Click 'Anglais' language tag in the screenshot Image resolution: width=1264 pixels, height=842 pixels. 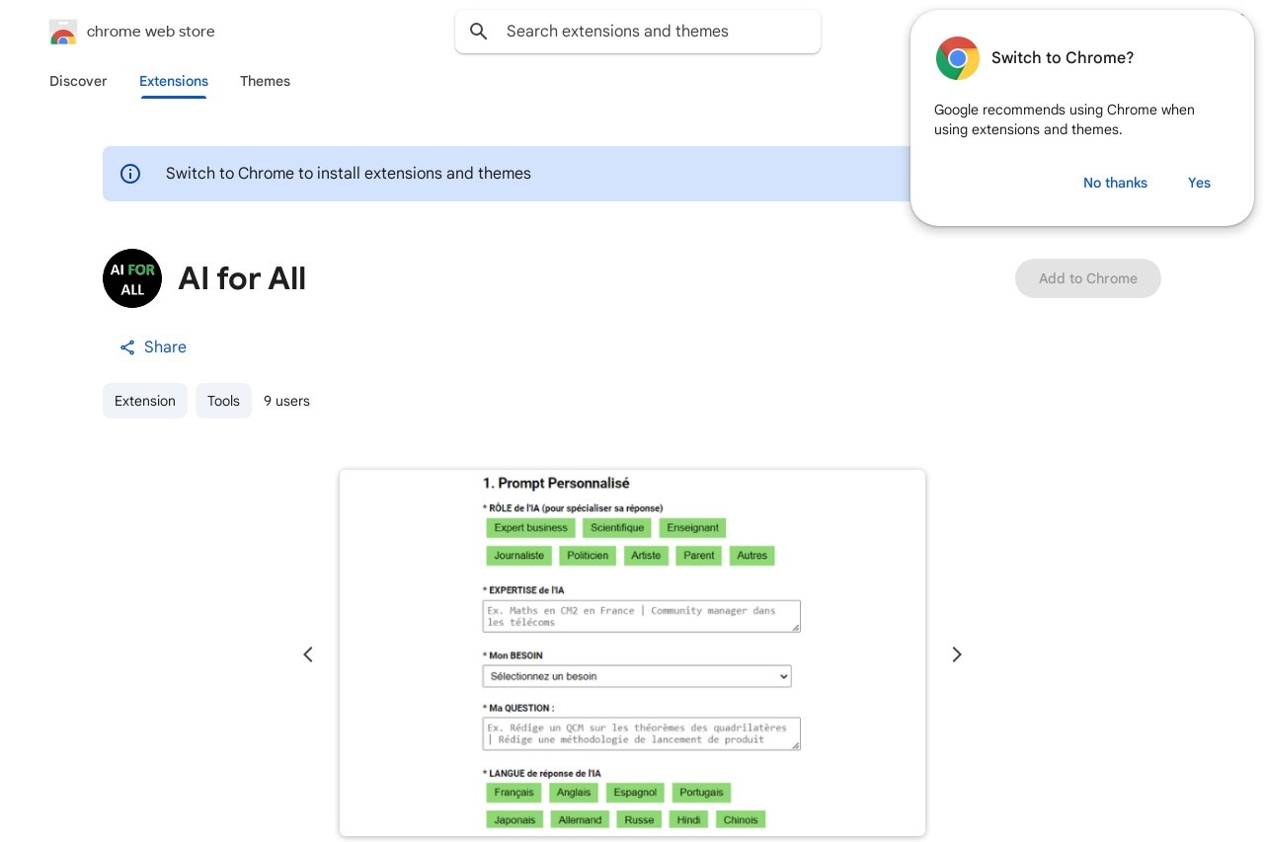574,793
